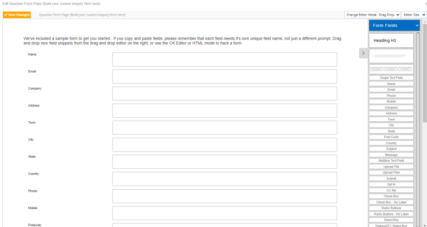This screenshot has height=227, width=427.
Task: Select the Heading H3 snippet
Action: (391, 40)
